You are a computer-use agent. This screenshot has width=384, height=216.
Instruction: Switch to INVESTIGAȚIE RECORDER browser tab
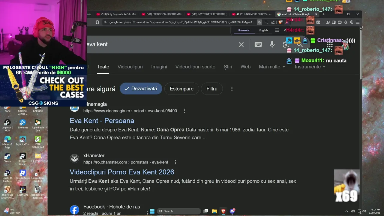tap(206, 14)
